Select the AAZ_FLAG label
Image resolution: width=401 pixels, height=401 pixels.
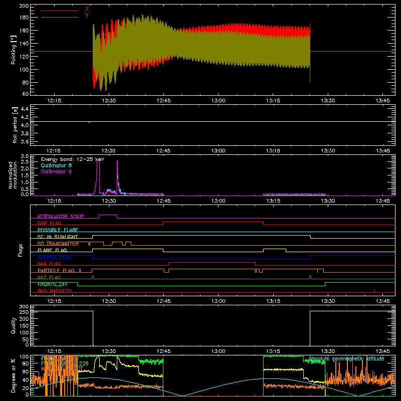(49, 278)
